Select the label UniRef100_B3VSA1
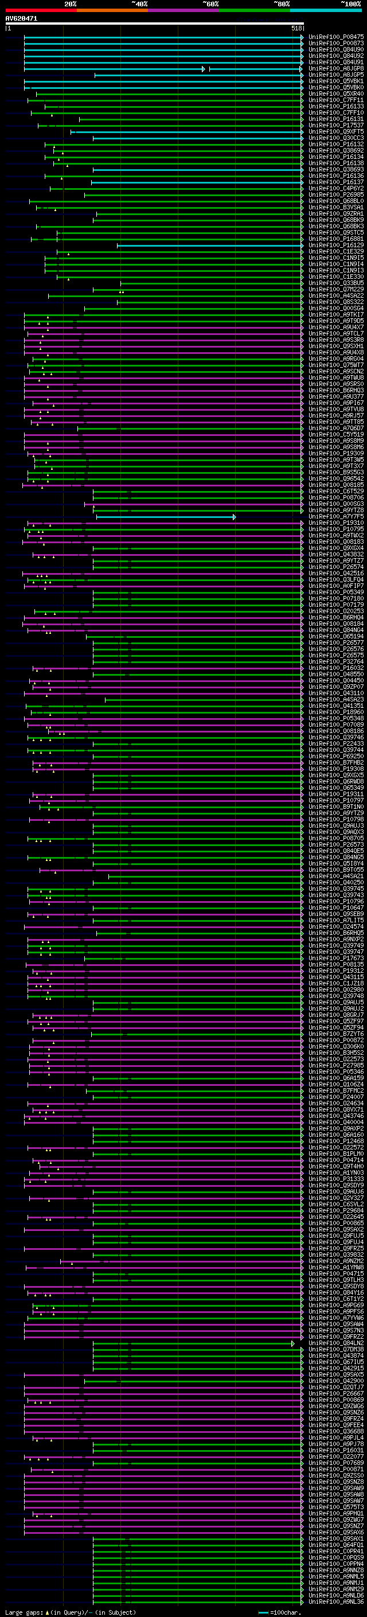 pos(336,207)
